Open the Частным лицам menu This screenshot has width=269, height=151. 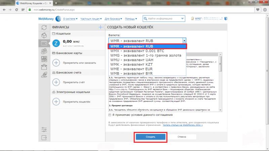pos(91,19)
